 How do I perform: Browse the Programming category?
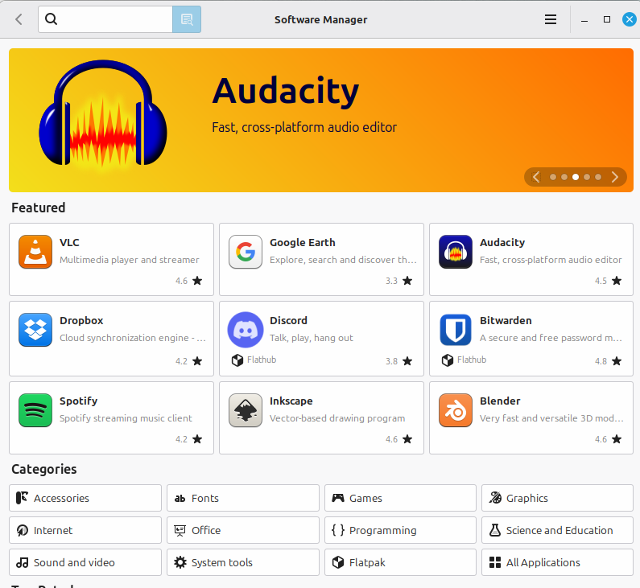pyautogui.click(x=400, y=530)
